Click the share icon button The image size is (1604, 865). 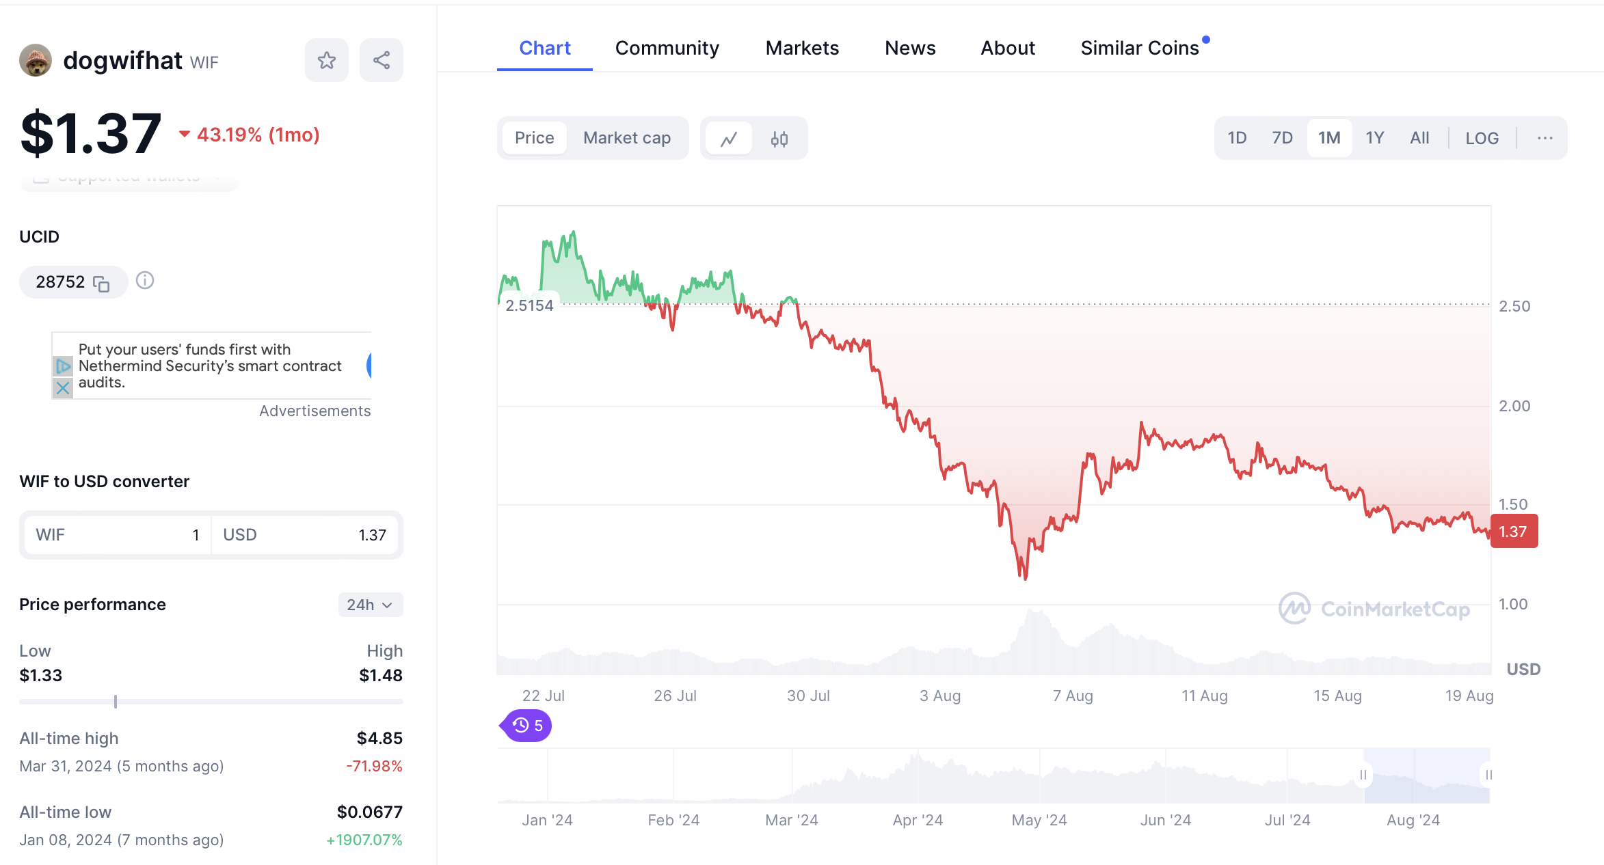coord(381,60)
